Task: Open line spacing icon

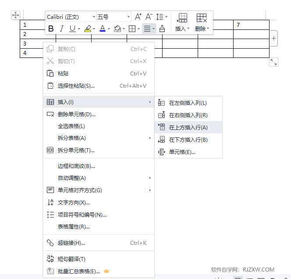Action: (160, 17)
